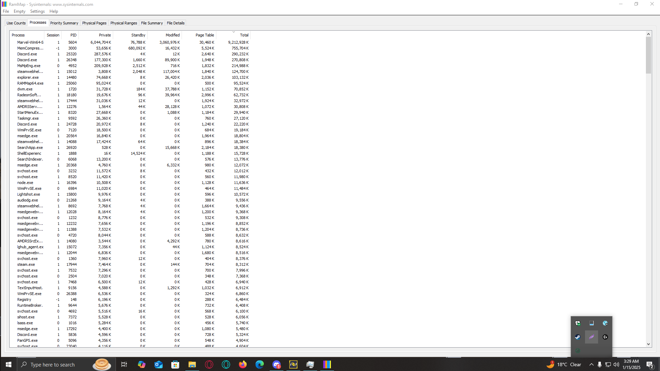
Task: Select the MemCompres... process row
Action: tap(130, 48)
